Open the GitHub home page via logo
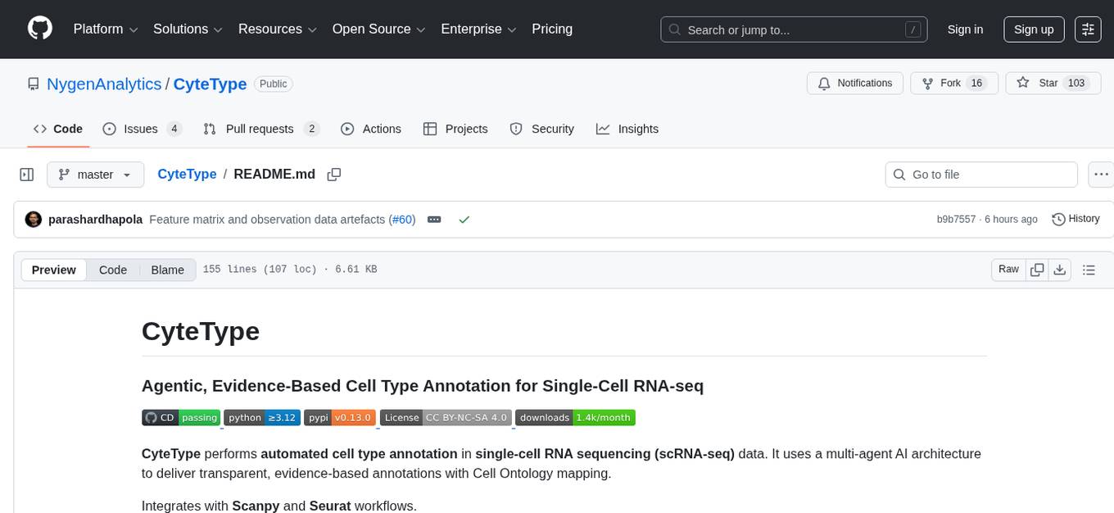The image size is (1114, 513). click(39, 29)
